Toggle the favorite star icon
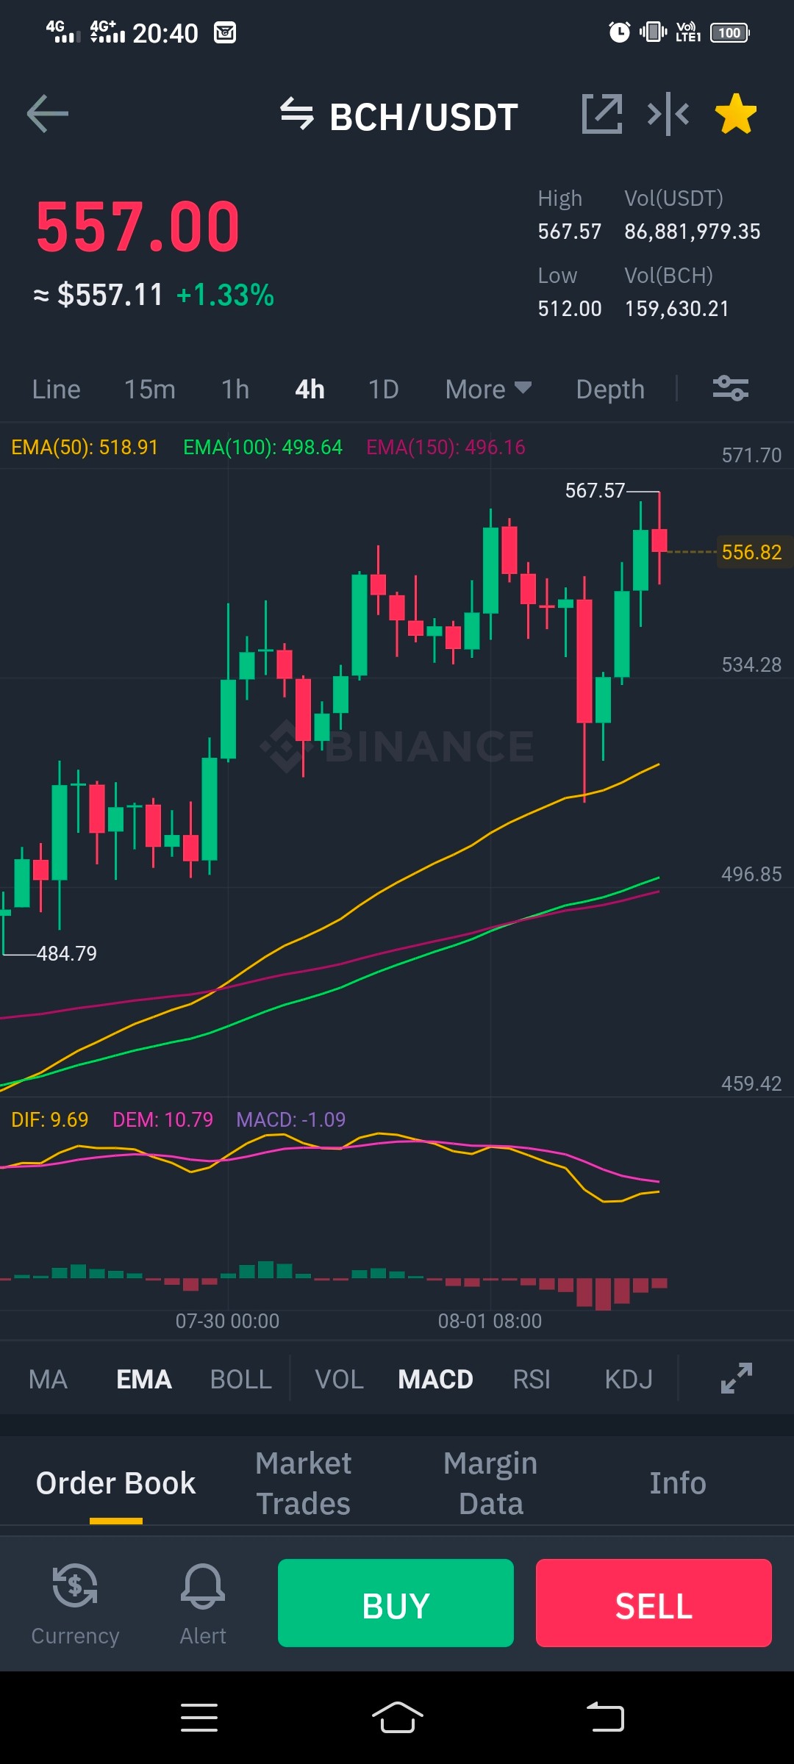794x1764 pixels. (x=736, y=114)
